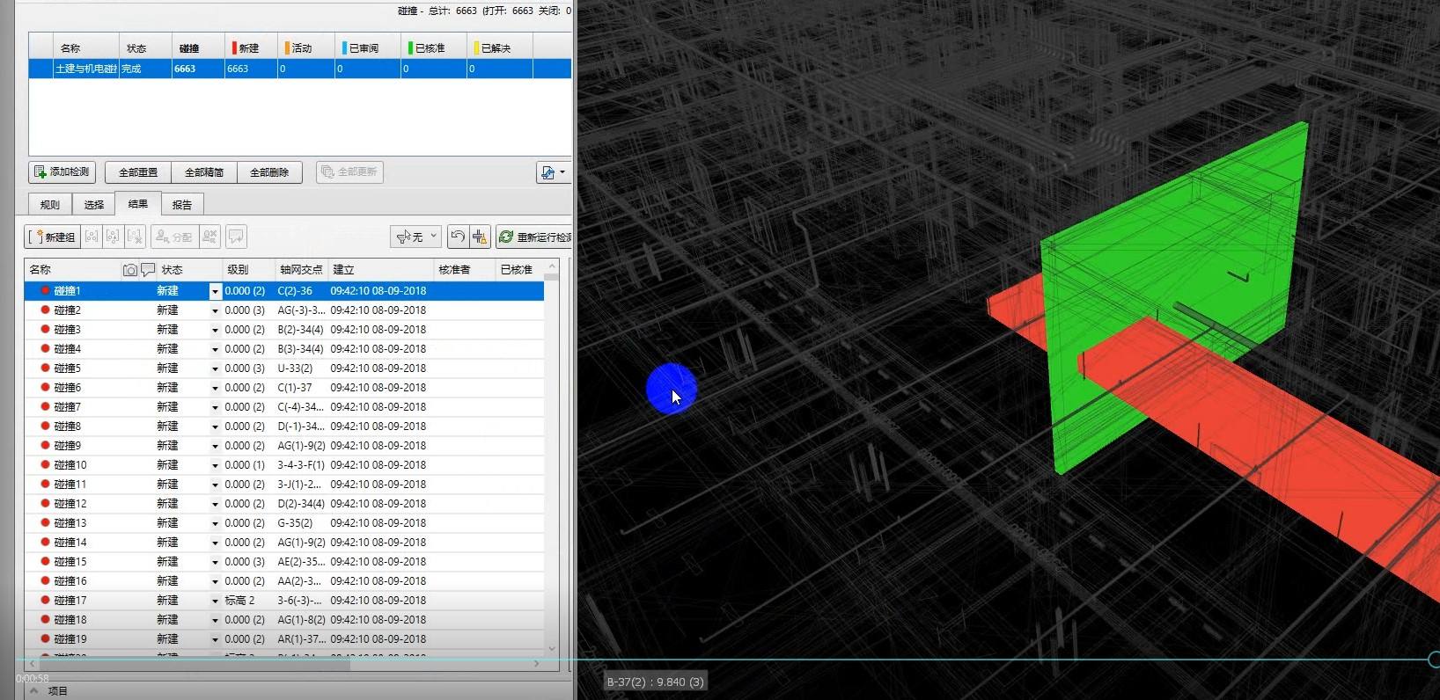Expand the 项目 panel at bottom
Image resolution: width=1440 pixels, height=700 pixels.
[33, 691]
